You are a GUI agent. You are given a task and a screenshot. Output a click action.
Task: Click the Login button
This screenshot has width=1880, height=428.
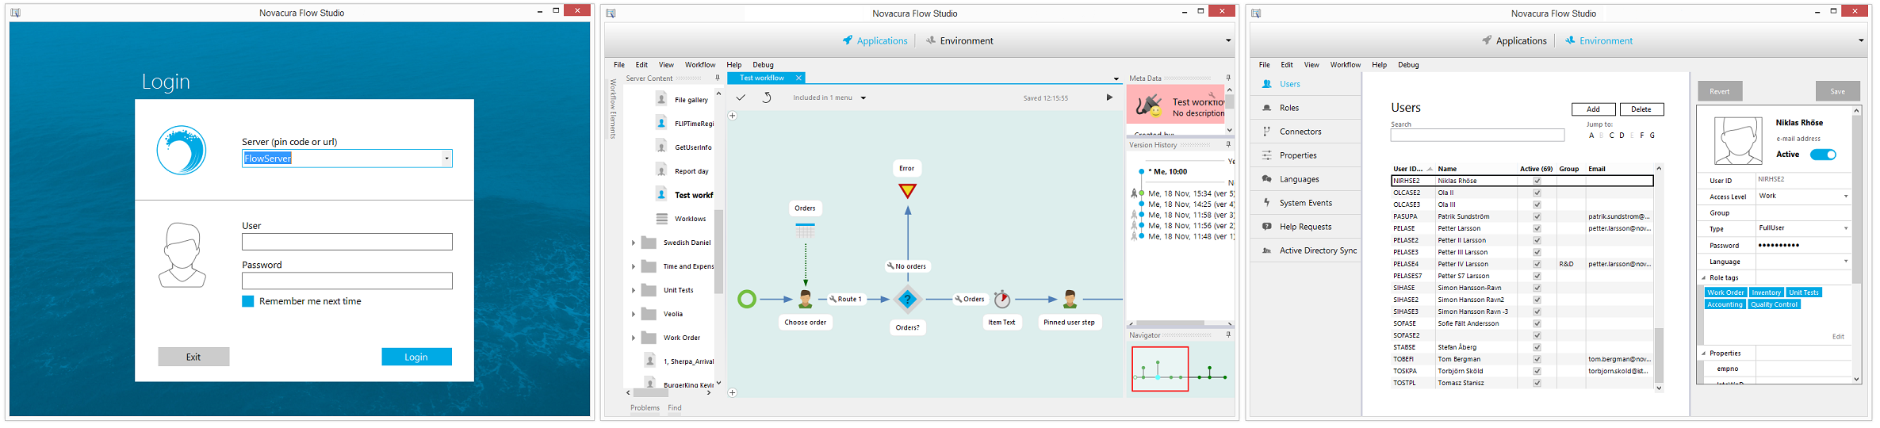(416, 357)
